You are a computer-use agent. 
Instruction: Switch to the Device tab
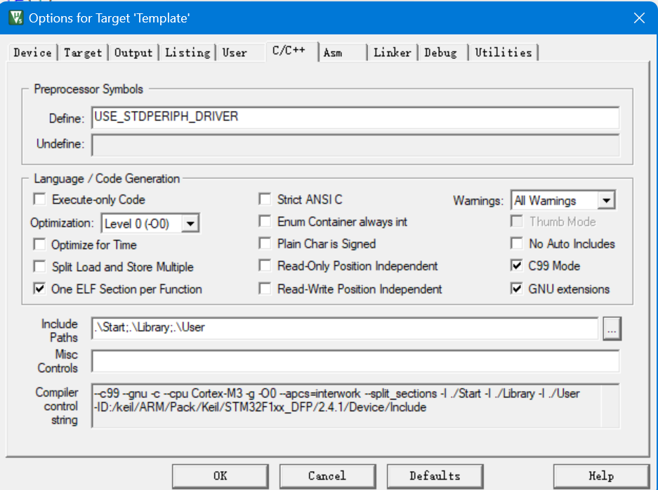(x=33, y=53)
